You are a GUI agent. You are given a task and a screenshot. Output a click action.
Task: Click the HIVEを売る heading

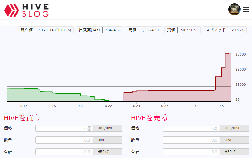click(149, 118)
